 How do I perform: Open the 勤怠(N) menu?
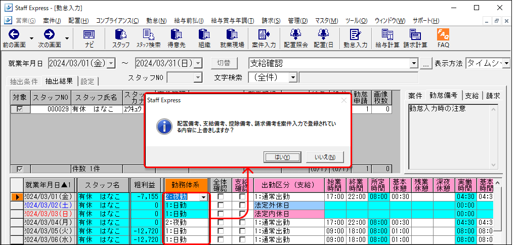click(x=157, y=21)
